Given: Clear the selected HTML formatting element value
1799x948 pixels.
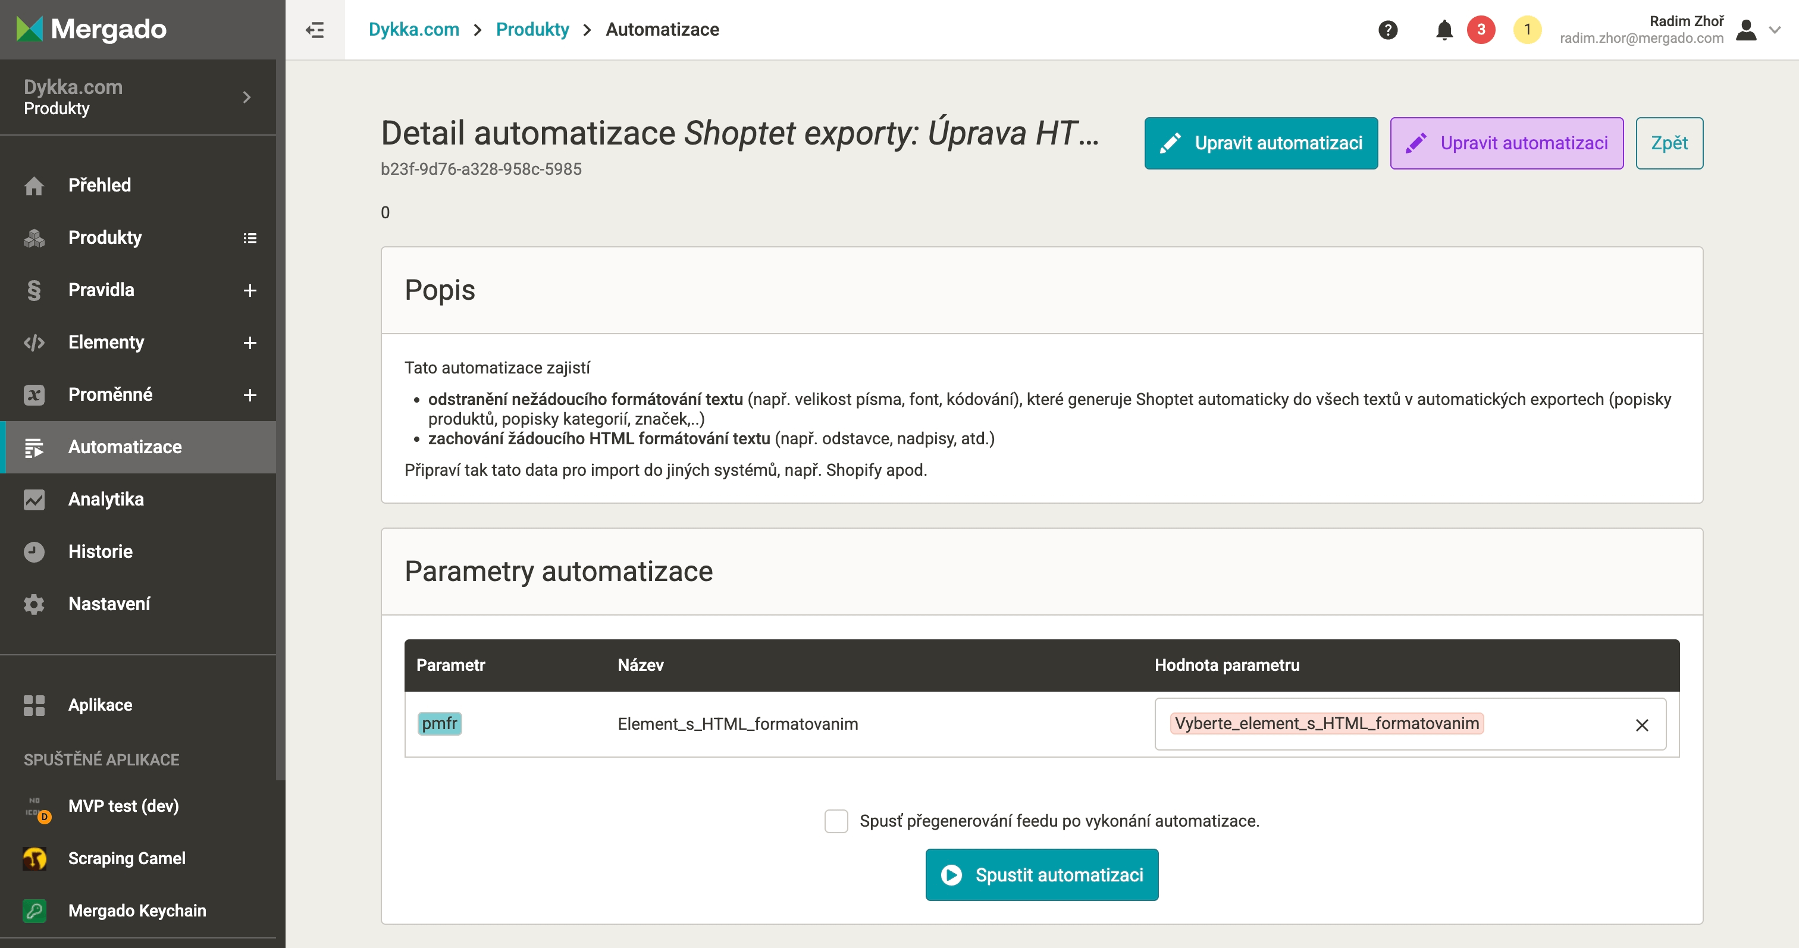Looking at the screenshot, I should pyautogui.click(x=1642, y=726).
